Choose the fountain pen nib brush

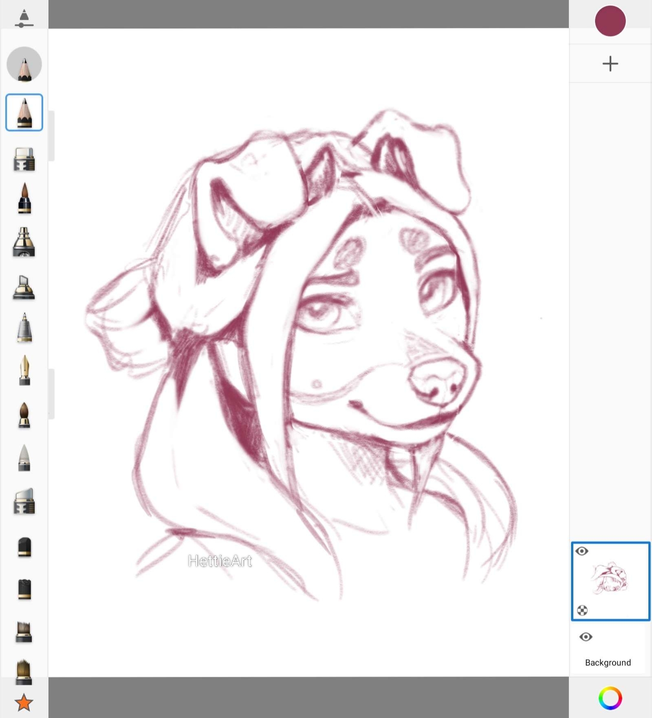[24, 370]
